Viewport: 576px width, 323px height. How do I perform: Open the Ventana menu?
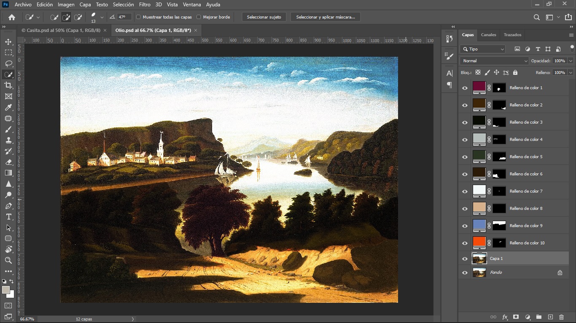[x=192, y=5]
